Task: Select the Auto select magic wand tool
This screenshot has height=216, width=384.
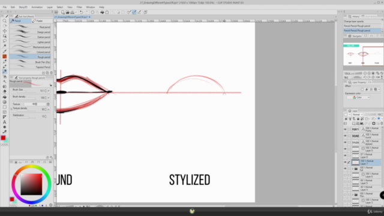Action: (4, 46)
